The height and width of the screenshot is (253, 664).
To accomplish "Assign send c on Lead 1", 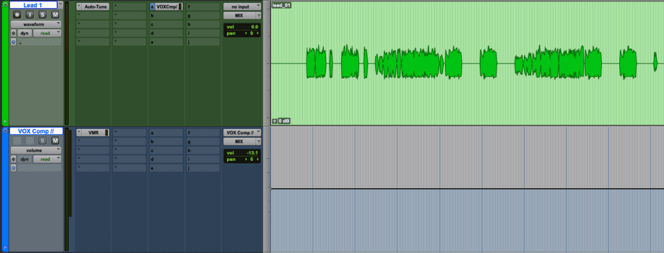I will point(166,25).
